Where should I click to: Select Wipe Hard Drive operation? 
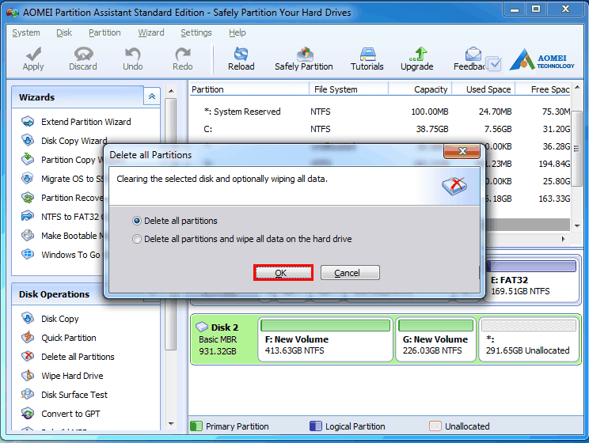72,376
